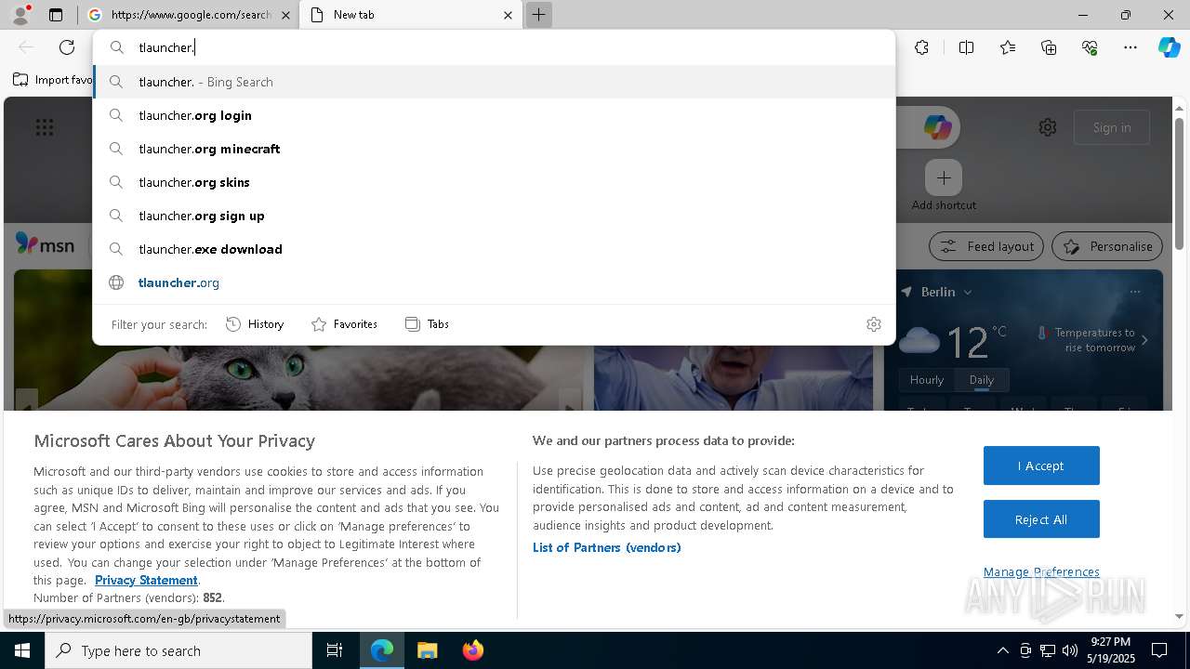
Task: Choose the 'tlauncher.org login' suggestion
Action: [x=494, y=115]
